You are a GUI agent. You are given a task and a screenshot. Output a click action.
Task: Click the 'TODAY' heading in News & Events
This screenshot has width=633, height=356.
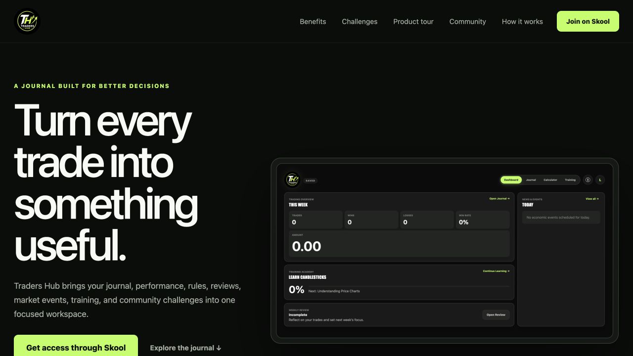click(x=528, y=205)
